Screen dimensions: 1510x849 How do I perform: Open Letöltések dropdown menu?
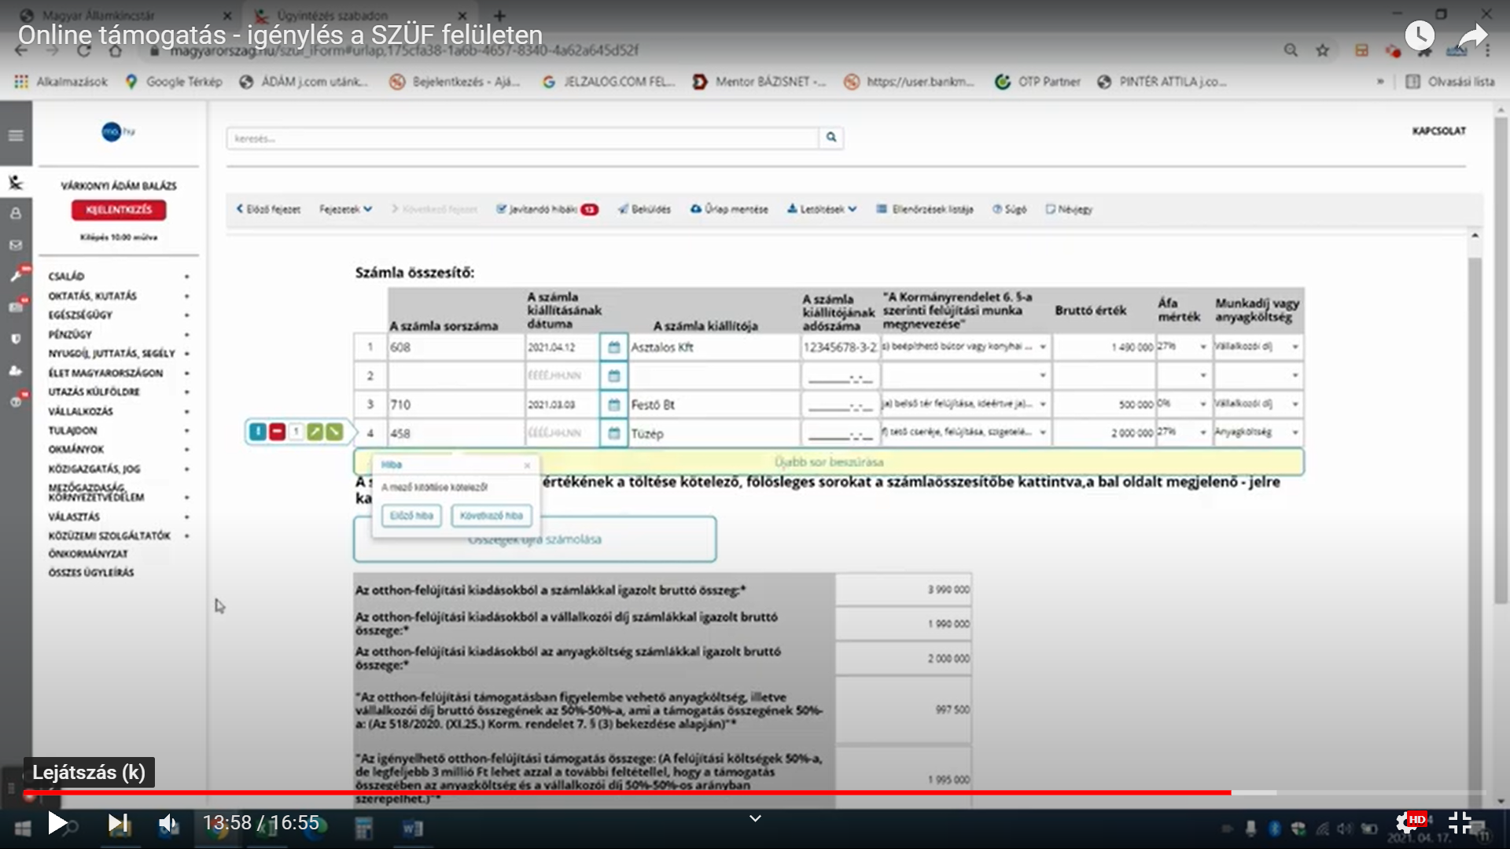(x=822, y=209)
